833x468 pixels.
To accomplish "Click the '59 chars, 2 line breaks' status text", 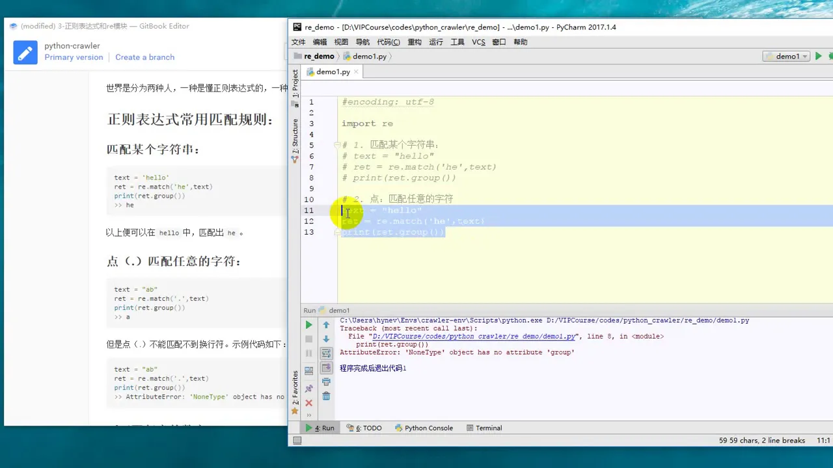I will (x=762, y=441).
